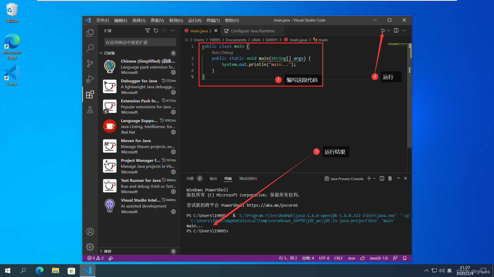Open the Source Control view
494x277 pixels.
90,63
